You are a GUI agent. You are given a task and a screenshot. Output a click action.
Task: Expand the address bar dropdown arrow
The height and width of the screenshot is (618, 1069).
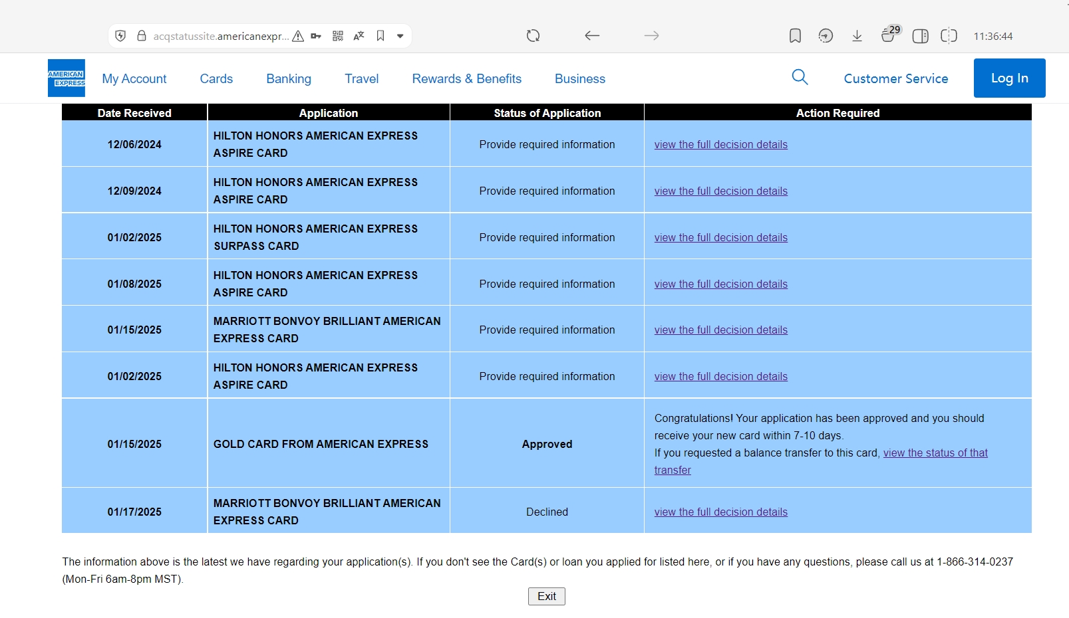point(400,36)
